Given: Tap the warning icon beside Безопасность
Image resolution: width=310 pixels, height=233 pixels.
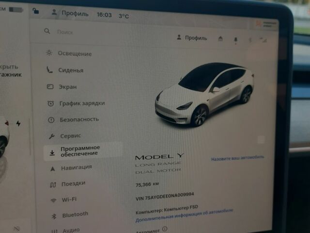Looking at the screenshot, I should 51,120.
